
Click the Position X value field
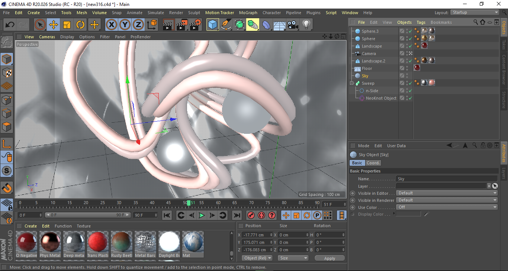(x=257, y=235)
